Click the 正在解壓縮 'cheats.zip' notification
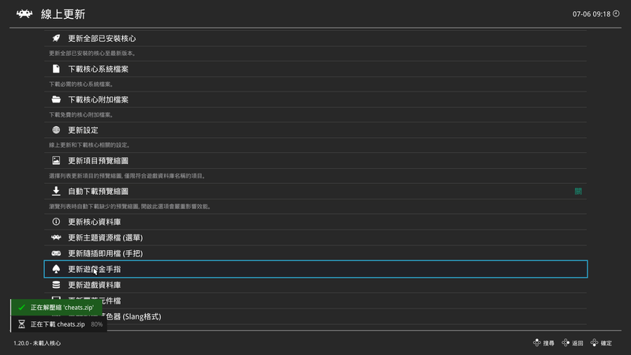 point(56,308)
